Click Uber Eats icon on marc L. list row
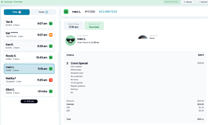 [x=51, y=69]
